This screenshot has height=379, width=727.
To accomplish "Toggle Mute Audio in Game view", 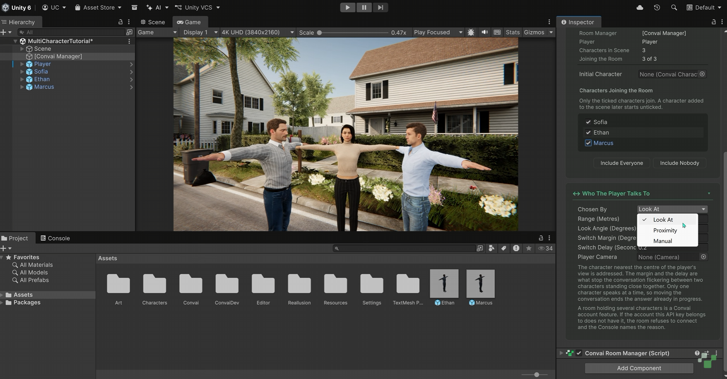I will (x=484, y=32).
